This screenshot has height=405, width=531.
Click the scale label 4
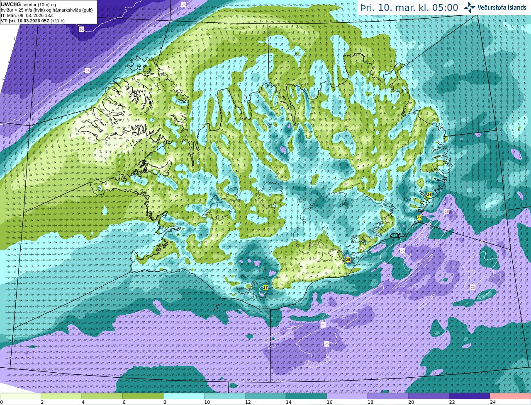[83, 402]
